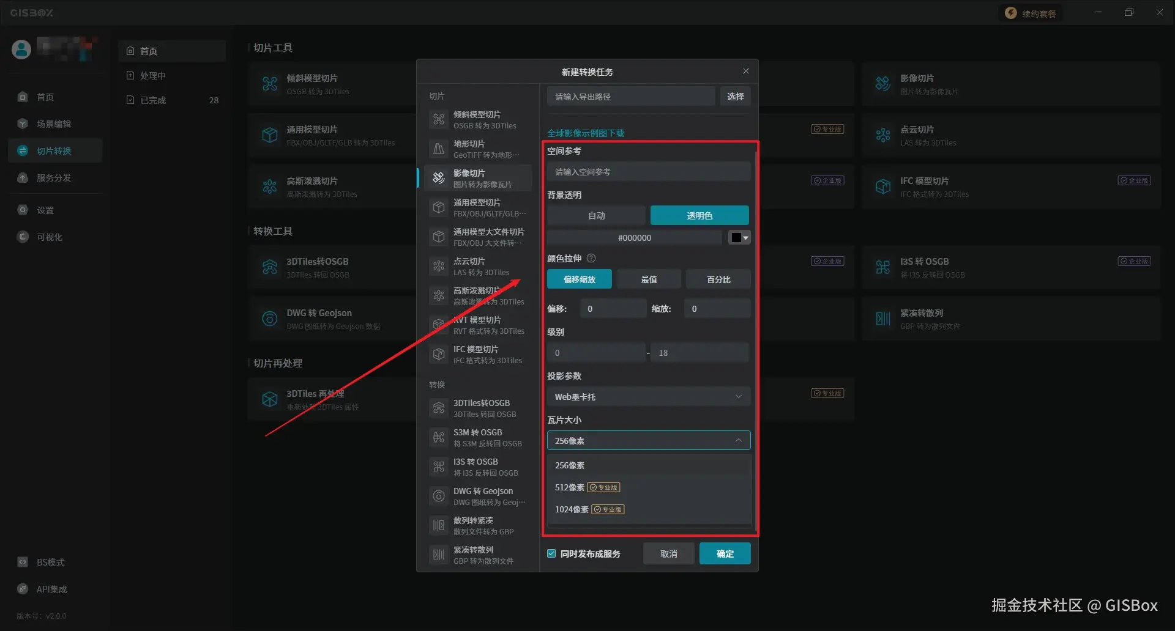Click the 请输入空间参考 input field

click(649, 172)
